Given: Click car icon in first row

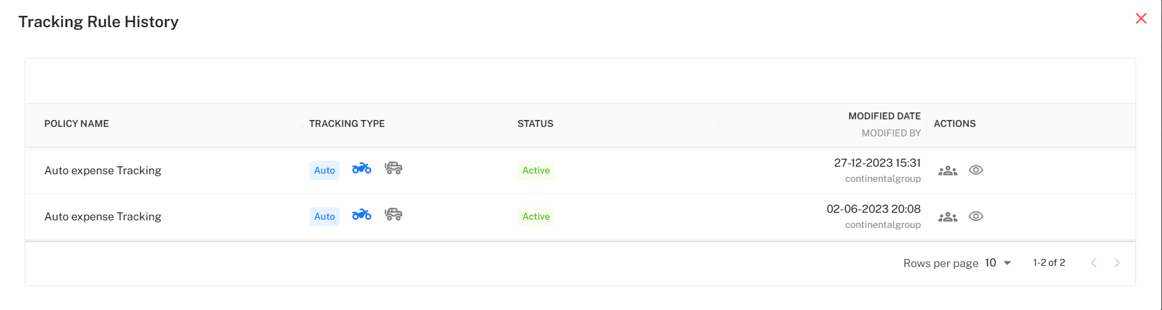Looking at the screenshot, I should 393,169.
